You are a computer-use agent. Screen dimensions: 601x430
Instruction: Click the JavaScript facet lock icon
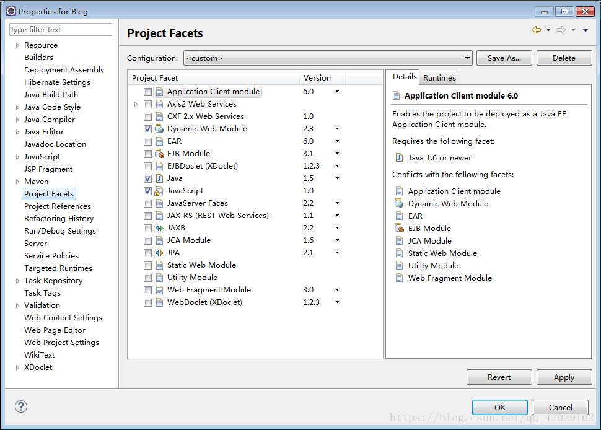(x=159, y=191)
